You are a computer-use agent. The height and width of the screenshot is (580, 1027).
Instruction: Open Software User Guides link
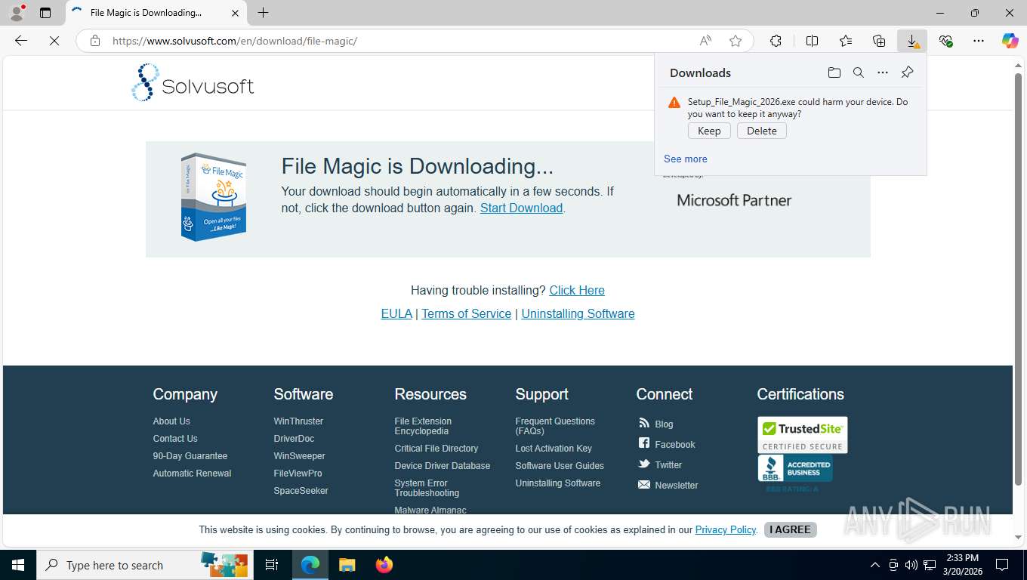tap(560, 466)
